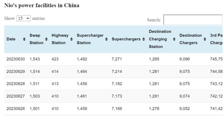Click into the Search input field
This screenshot has width=224, height=116.
tap(193, 20)
